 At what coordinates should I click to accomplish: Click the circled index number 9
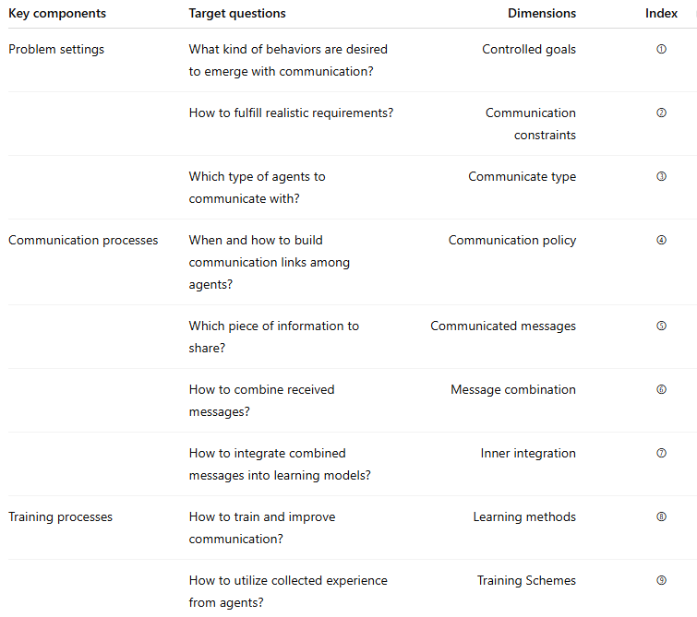661,581
